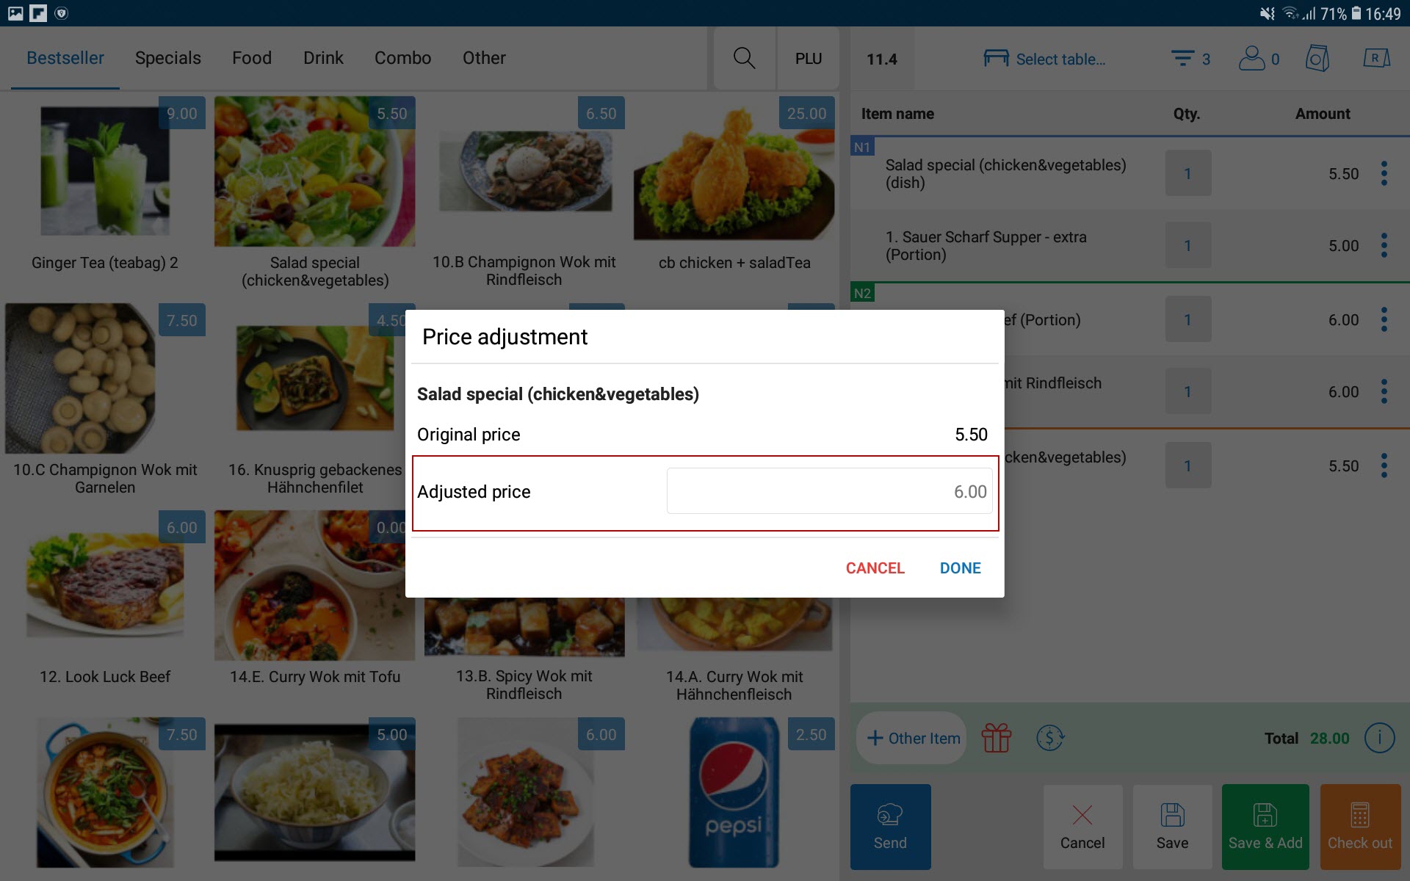
Task: Open the order filter icon showing 3
Action: [1190, 59]
